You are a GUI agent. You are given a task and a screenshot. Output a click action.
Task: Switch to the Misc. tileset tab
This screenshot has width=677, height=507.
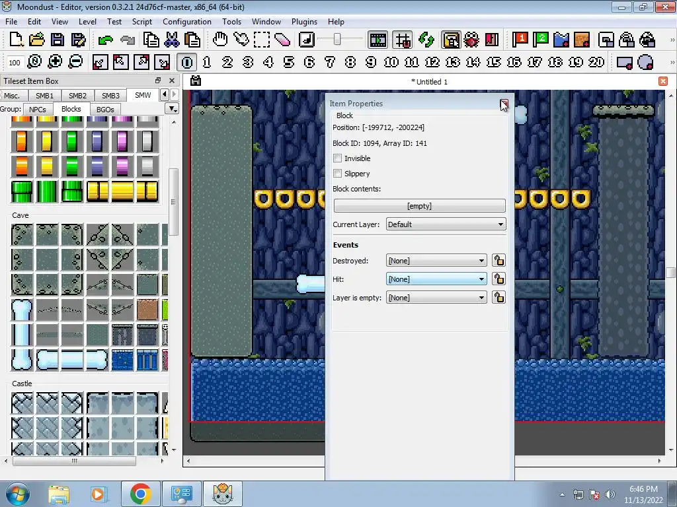tap(12, 96)
